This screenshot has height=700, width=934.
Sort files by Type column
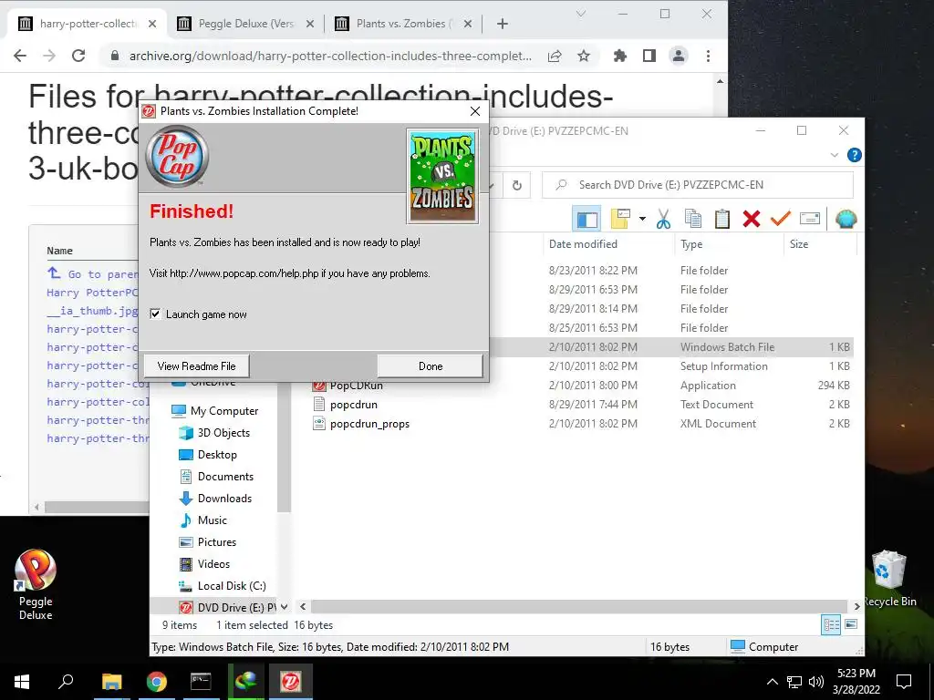691,244
